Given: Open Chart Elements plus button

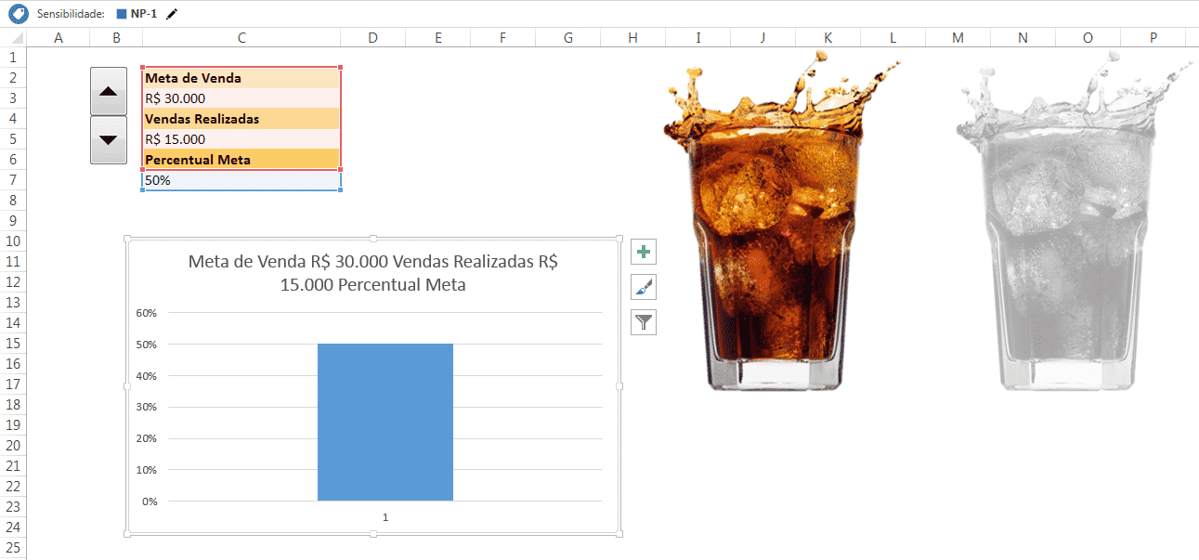Looking at the screenshot, I should click(644, 252).
